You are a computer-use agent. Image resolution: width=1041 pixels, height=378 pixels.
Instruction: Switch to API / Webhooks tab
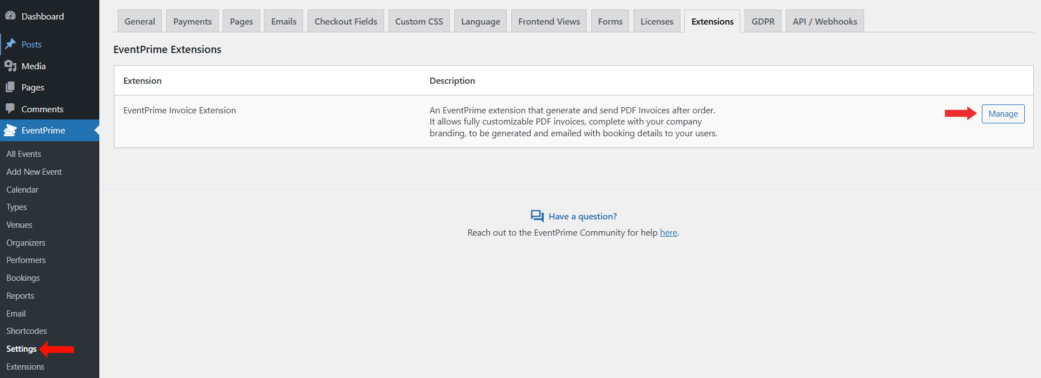(x=824, y=21)
